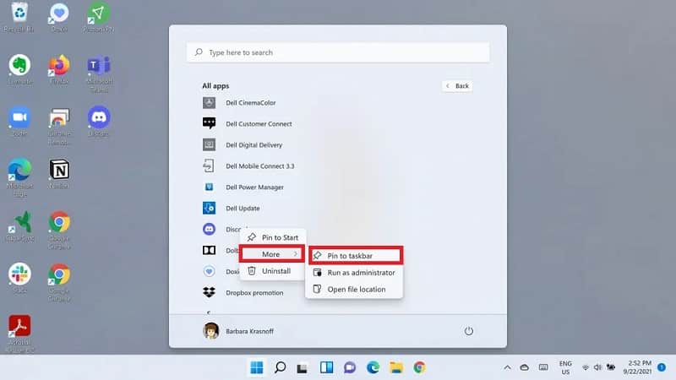Open Microsoft Edge from the taskbar

[373, 367]
